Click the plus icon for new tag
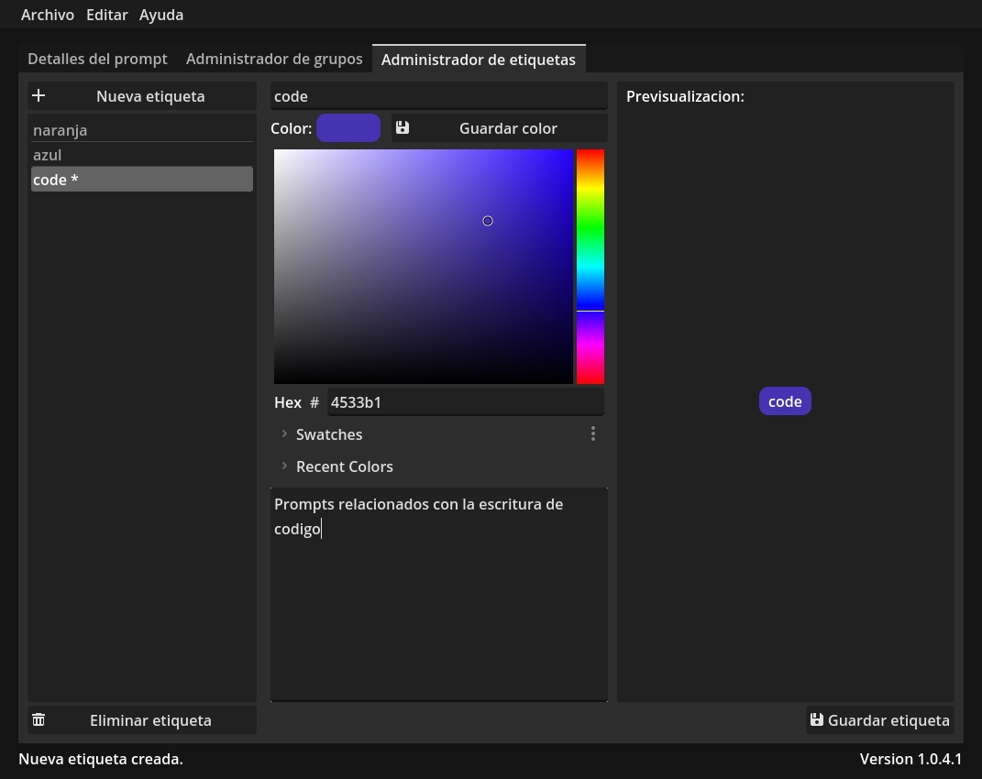Image resolution: width=982 pixels, height=779 pixels. pos(39,96)
